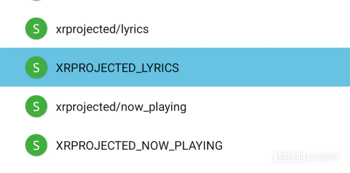
Task: Click the boxed ANDROID word in the watermark
Action: (x=290, y=157)
